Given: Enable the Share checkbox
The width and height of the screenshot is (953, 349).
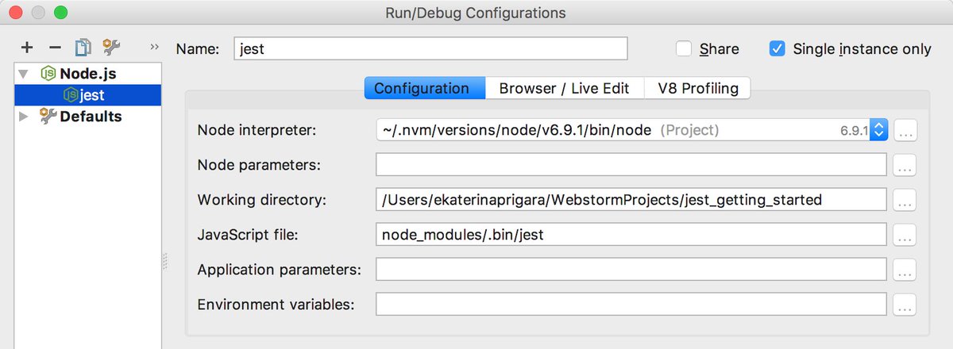Looking at the screenshot, I should [x=684, y=49].
